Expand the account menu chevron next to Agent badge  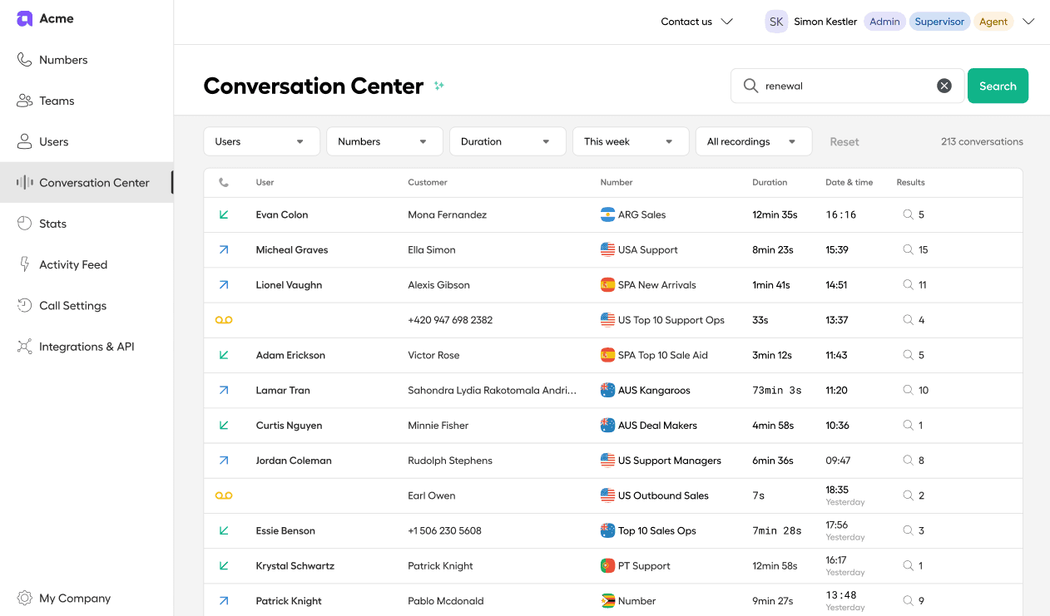pyautogui.click(x=1029, y=21)
